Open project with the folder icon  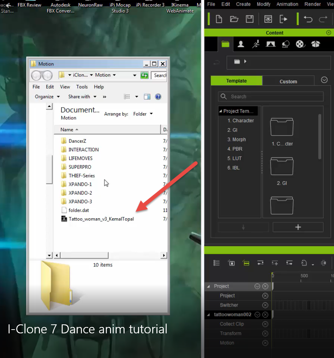[x=234, y=19]
